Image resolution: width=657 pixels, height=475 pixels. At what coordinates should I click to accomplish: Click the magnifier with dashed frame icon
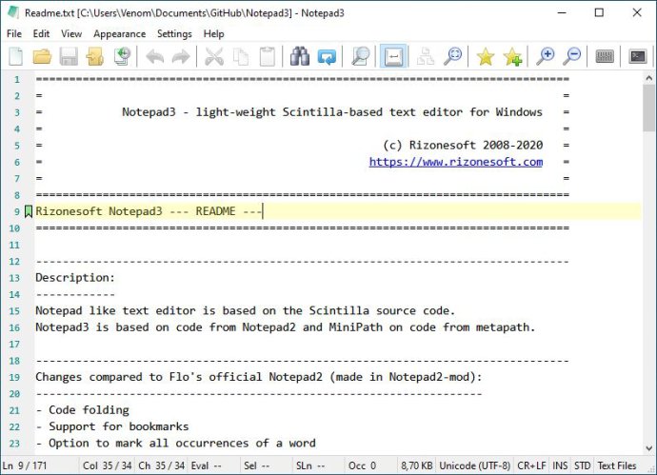pyautogui.click(x=452, y=56)
